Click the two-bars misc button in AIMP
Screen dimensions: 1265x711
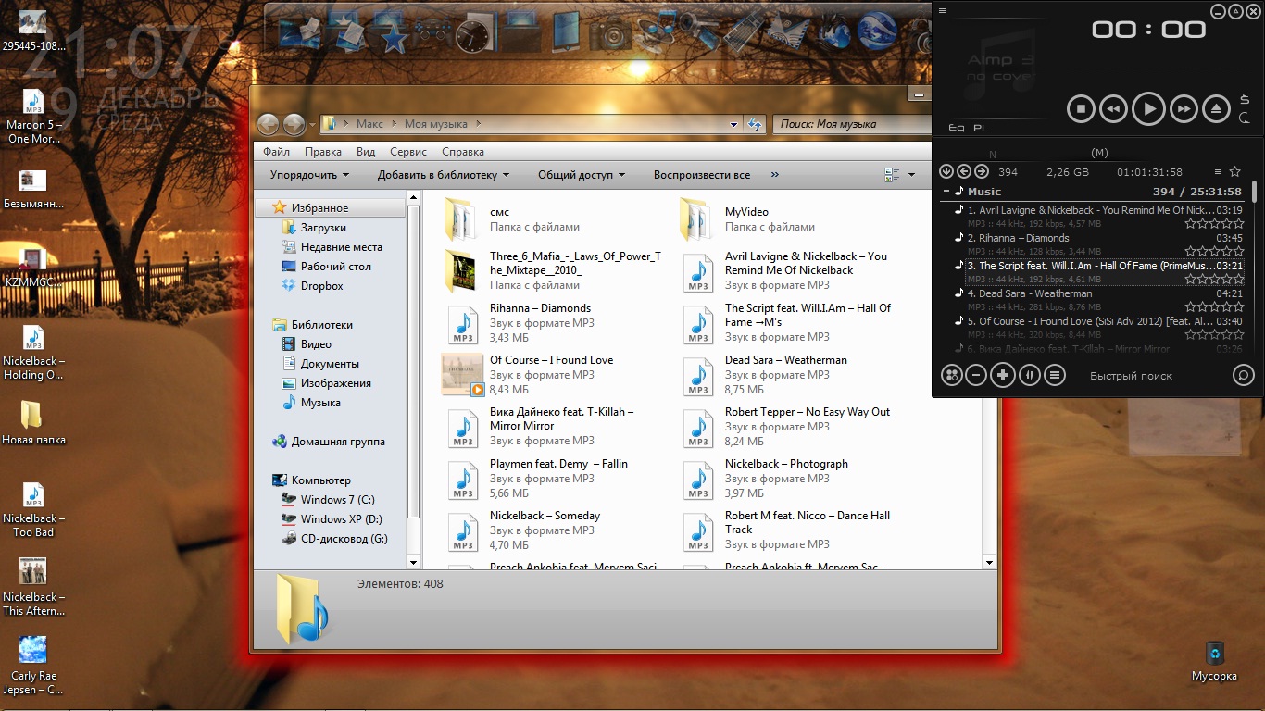click(x=1029, y=375)
